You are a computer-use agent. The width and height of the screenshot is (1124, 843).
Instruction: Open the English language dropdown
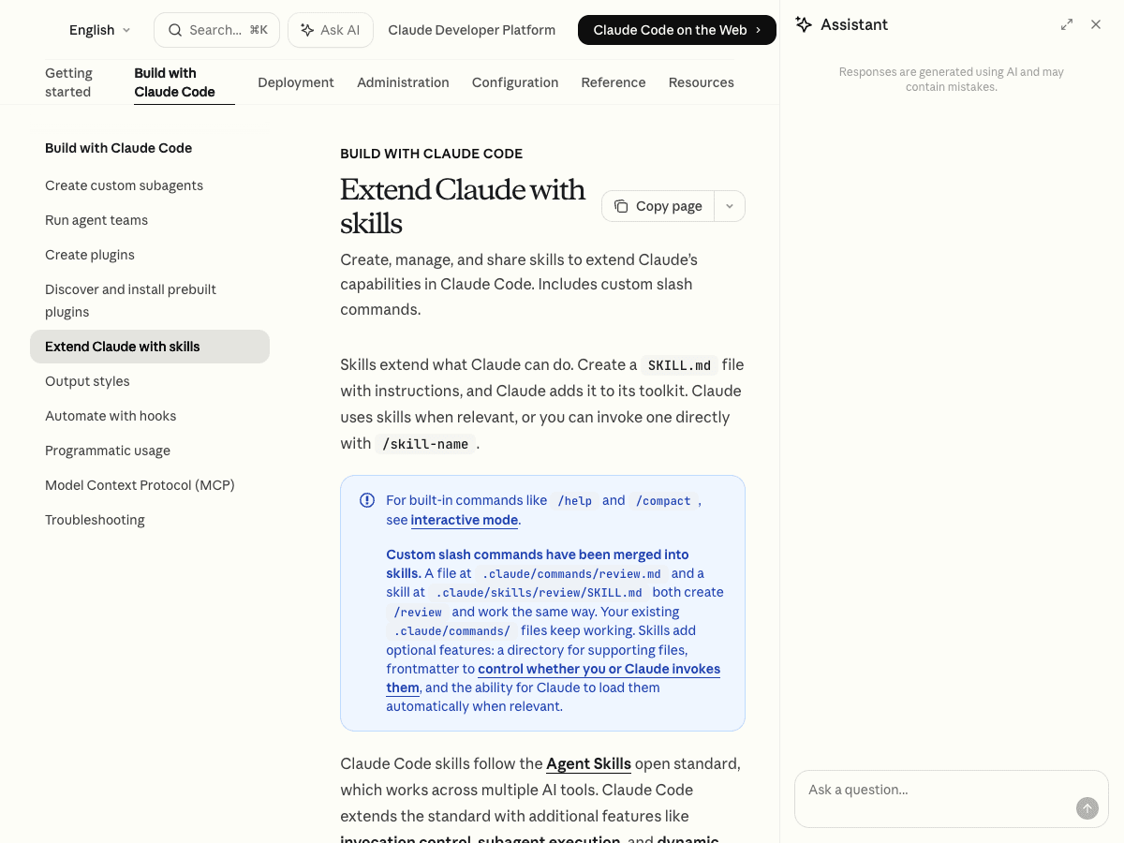click(99, 30)
